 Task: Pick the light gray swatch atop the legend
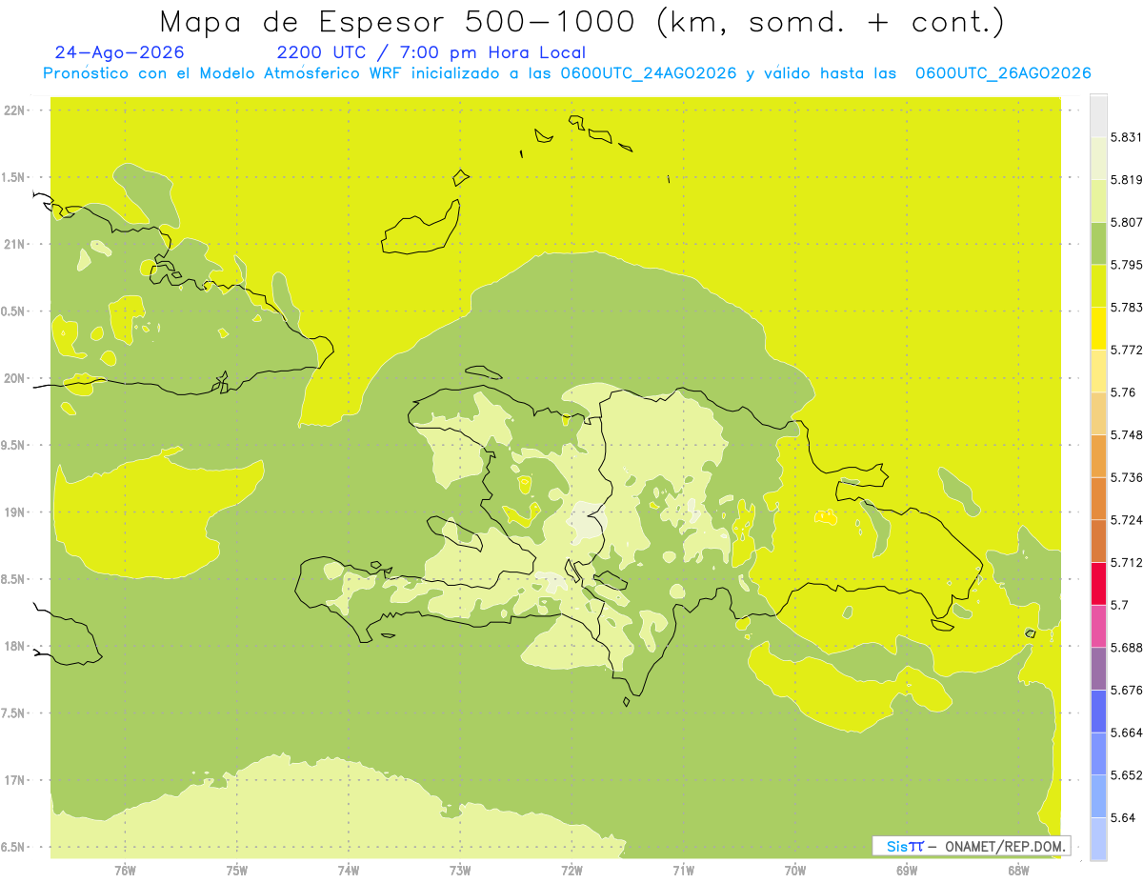[1098, 115]
